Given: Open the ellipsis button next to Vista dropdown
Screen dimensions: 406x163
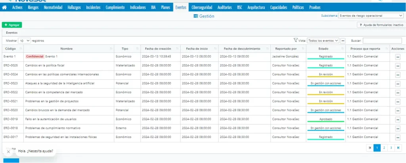Looking at the screenshot, I should pyautogui.click(x=343, y=41).
